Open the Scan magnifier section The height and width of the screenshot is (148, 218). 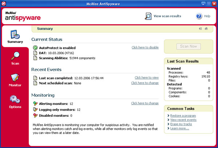pyautogui.click(x=15, y=58)
